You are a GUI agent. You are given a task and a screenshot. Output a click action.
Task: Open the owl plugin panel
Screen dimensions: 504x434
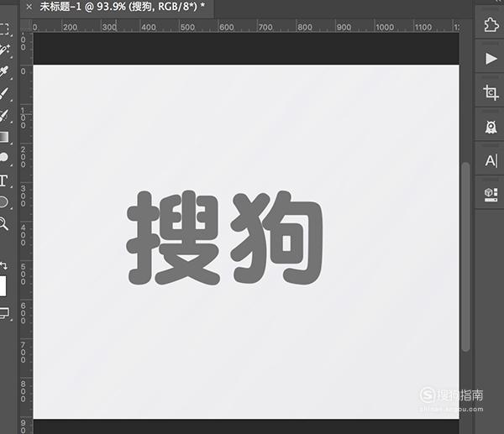tap(491, 127)
